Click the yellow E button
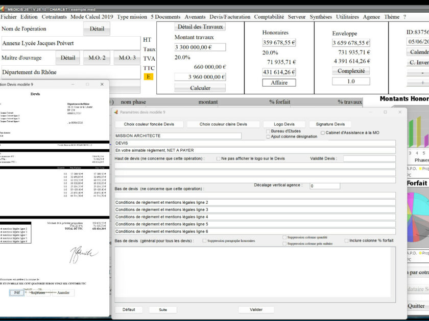429x321 pixels. point(148,77)
